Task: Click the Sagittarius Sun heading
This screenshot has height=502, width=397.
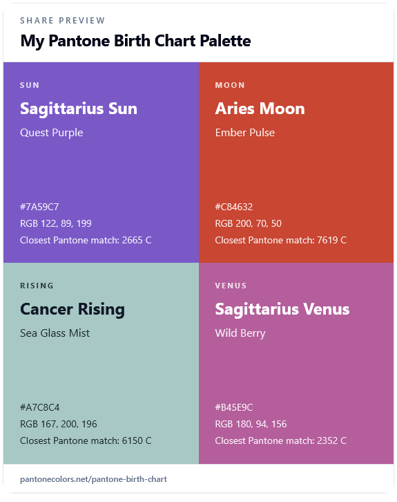Action: click(79, 109)
